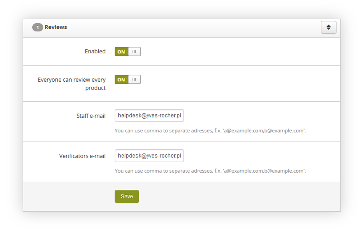Toggle Everyone can review every product switch
This screenshot has height=232, width=363.
(128, 79)
